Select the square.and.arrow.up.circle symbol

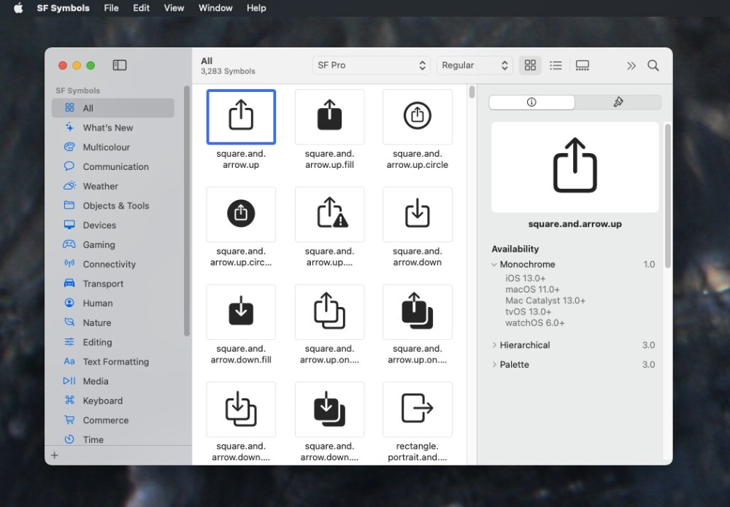[417, 117]
